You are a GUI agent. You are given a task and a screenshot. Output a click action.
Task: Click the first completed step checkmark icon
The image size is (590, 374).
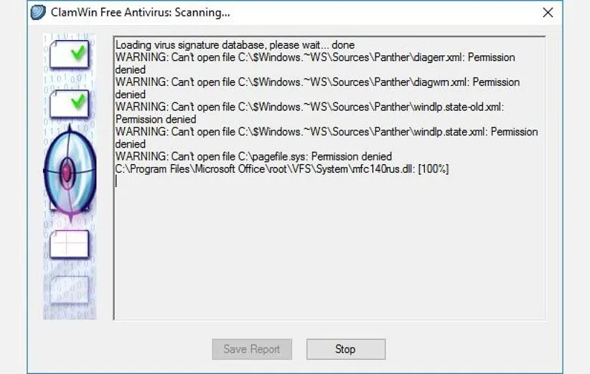pos(70,54)
